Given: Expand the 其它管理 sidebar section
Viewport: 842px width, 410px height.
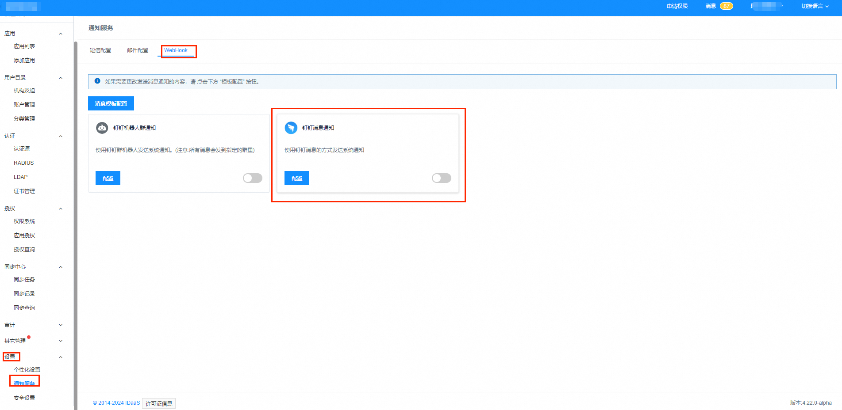Looking at the screenshot, I should [x=61, y=341].
